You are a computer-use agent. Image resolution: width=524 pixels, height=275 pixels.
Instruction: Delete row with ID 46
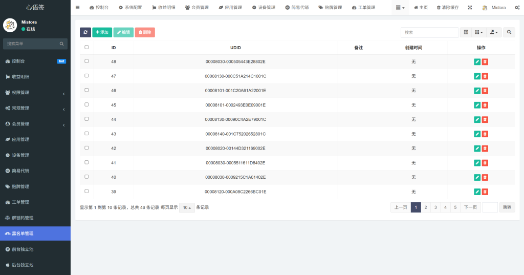(485, 91)
